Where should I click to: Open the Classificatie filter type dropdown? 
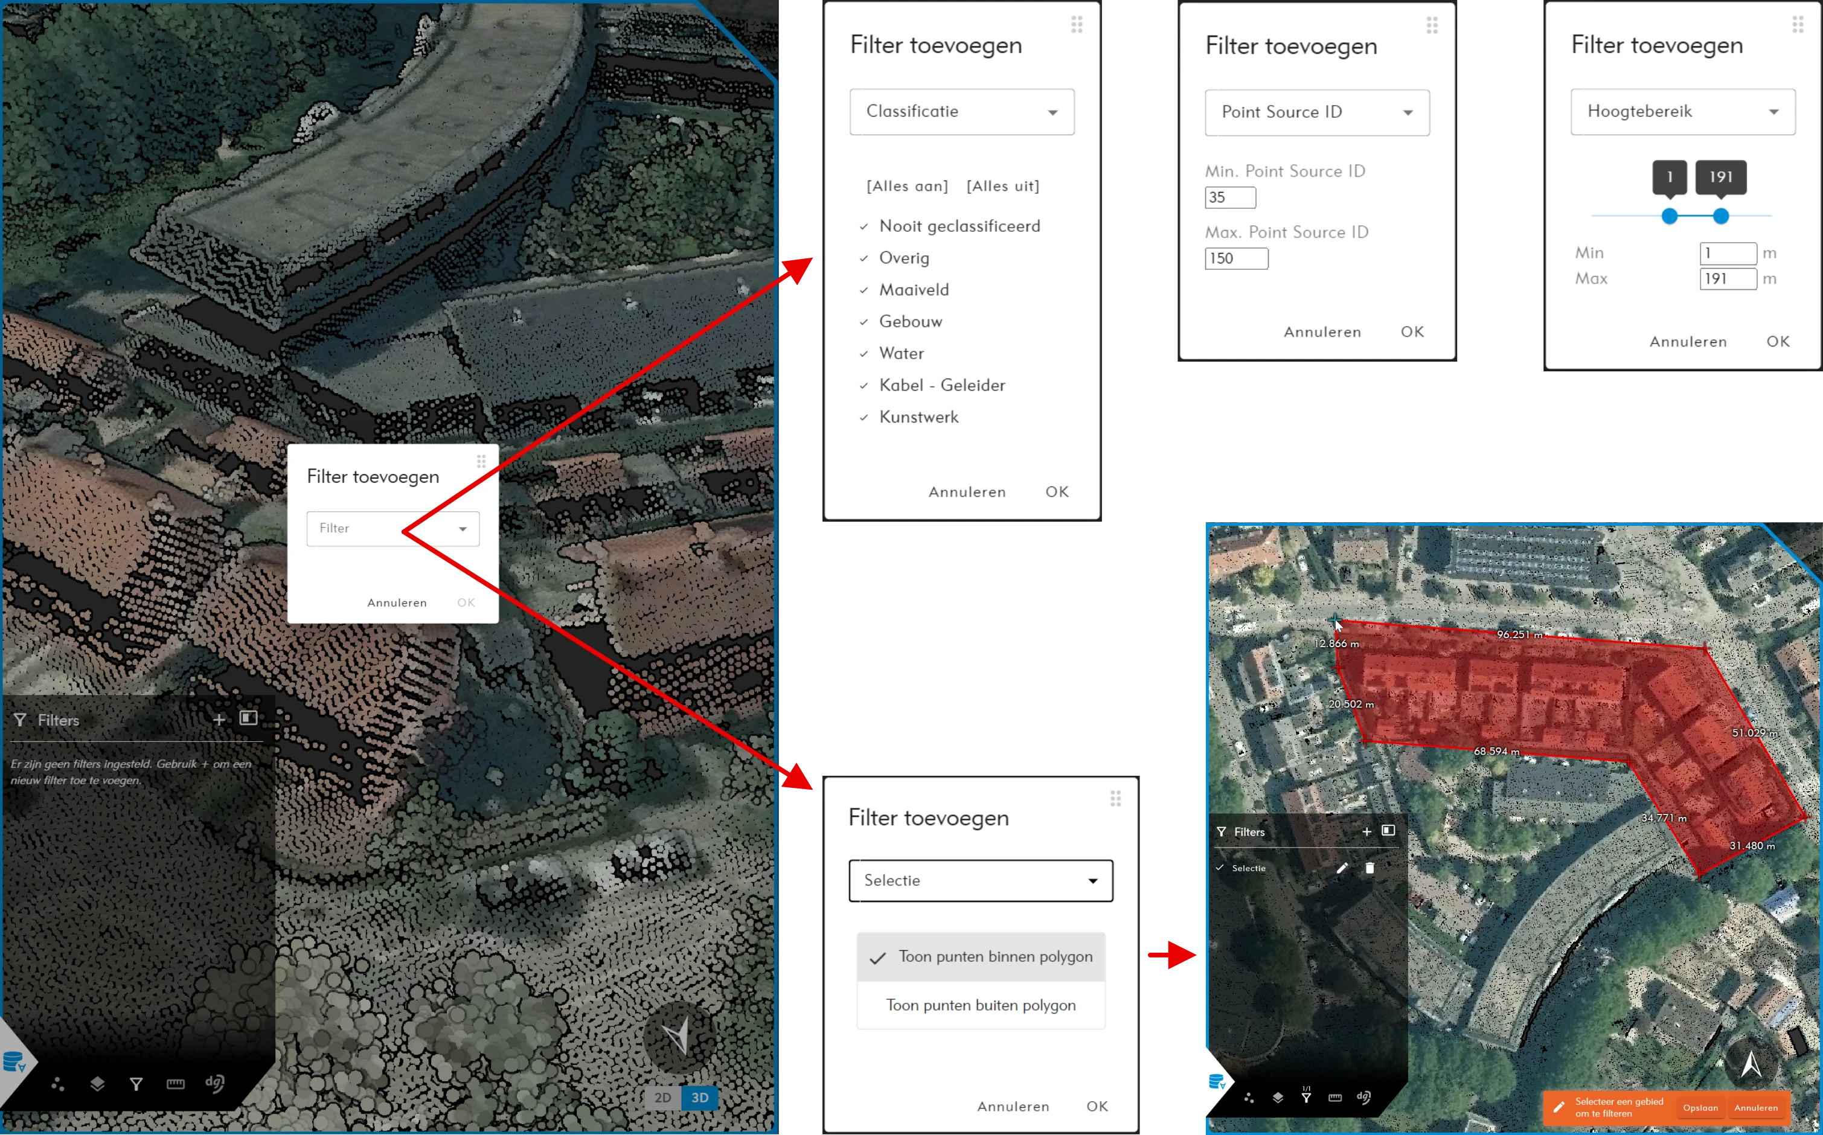[962, 112]
